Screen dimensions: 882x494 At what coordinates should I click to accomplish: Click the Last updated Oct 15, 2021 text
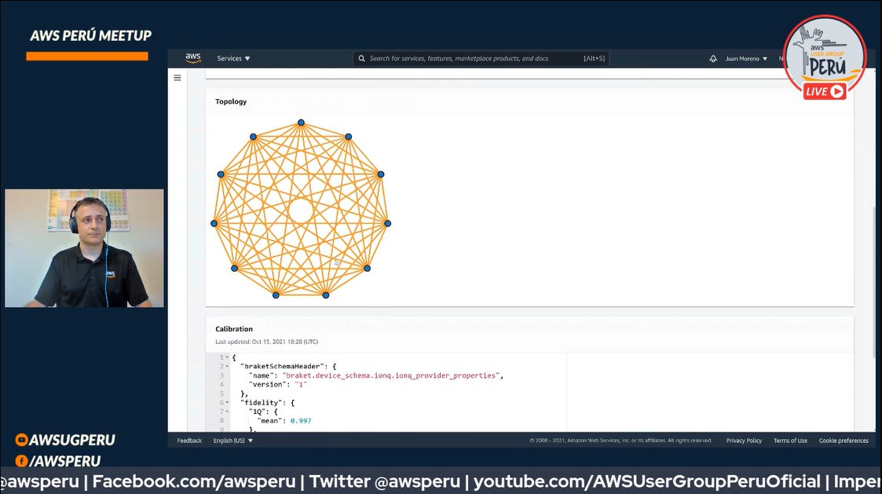(266, 342)
